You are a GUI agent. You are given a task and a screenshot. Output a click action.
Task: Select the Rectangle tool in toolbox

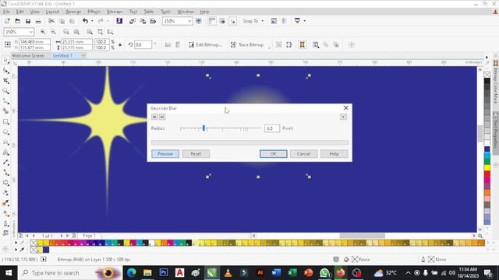point(5,122)
